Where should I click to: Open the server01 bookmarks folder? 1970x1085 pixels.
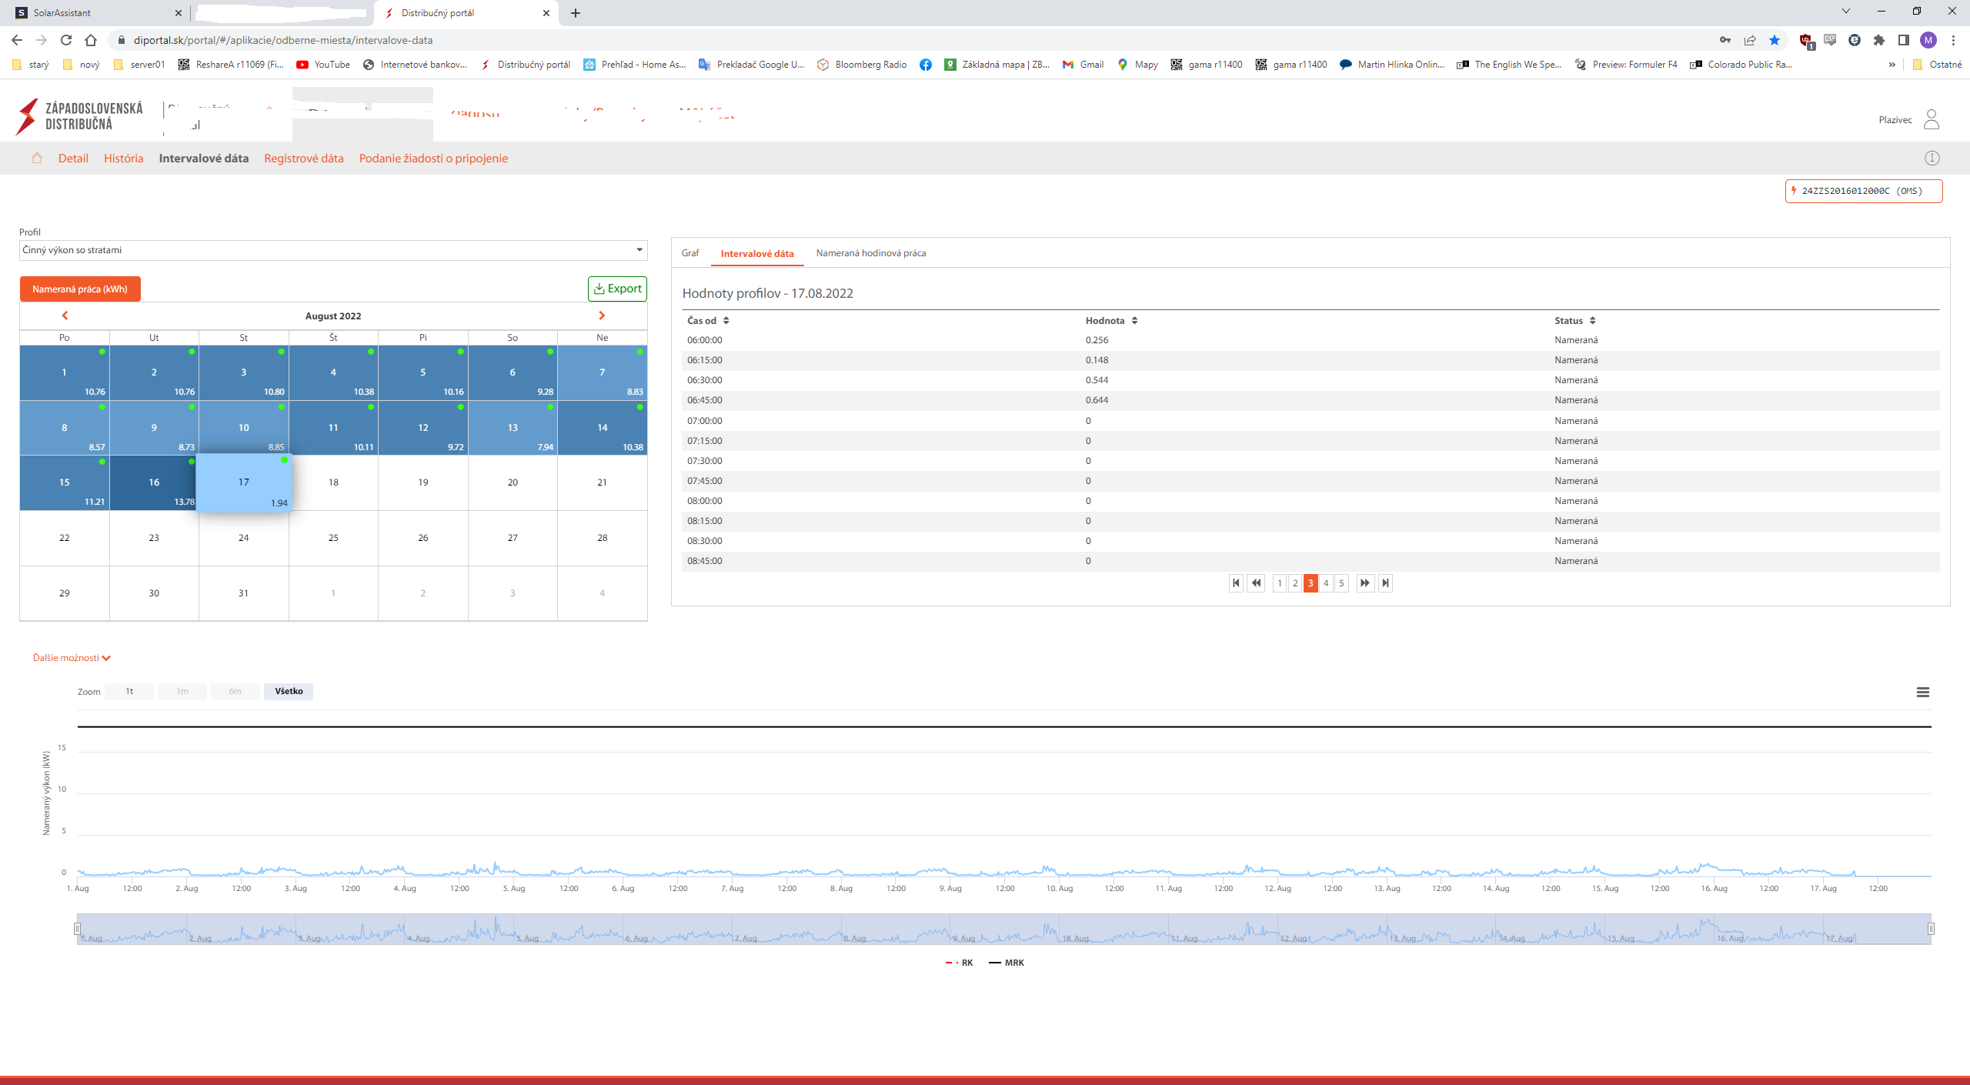click(x=139, y=65)
